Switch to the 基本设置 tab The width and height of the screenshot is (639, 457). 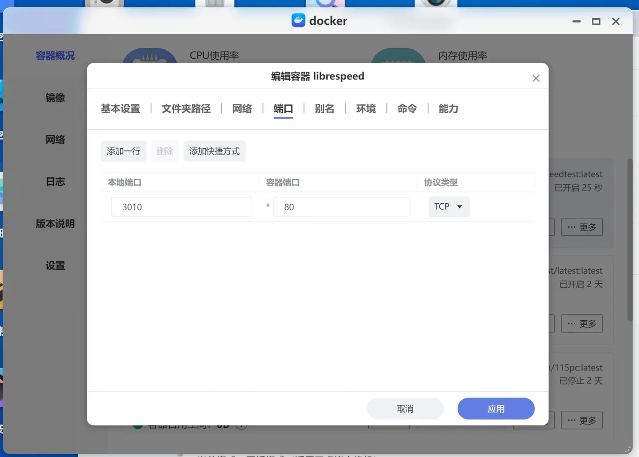(120, 109)
